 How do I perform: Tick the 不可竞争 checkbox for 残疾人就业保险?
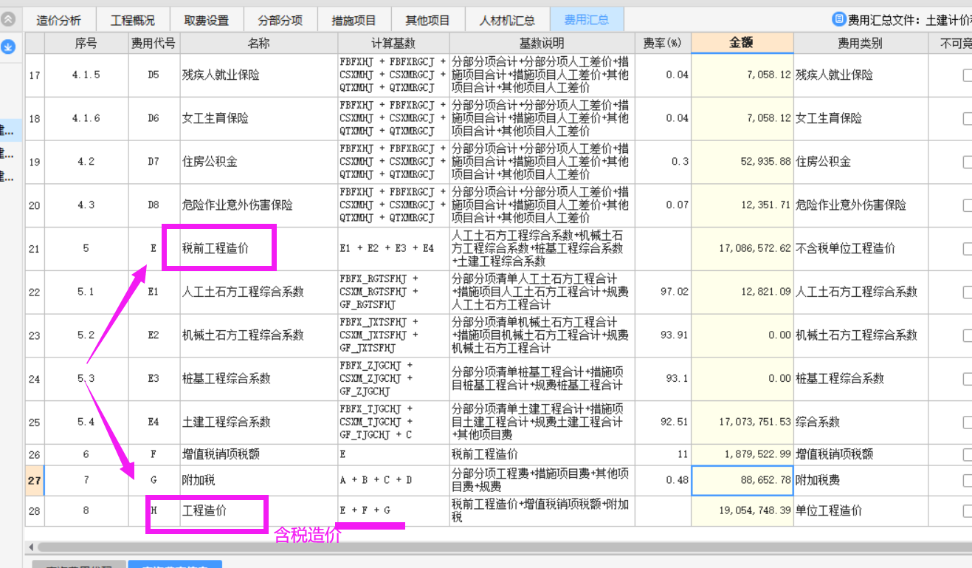[968, 75]
